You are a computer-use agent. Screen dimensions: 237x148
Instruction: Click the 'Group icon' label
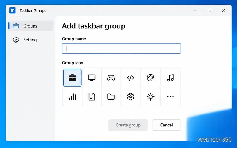pyautogui.click(x=73, y=63)
